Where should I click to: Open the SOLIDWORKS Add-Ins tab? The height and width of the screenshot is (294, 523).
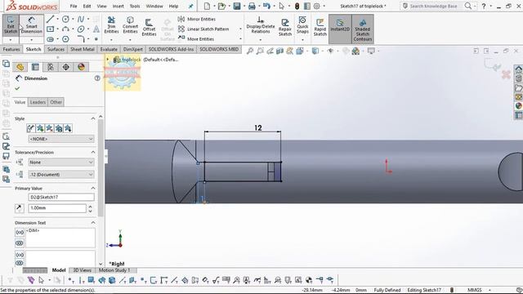[x=171, y=49]
